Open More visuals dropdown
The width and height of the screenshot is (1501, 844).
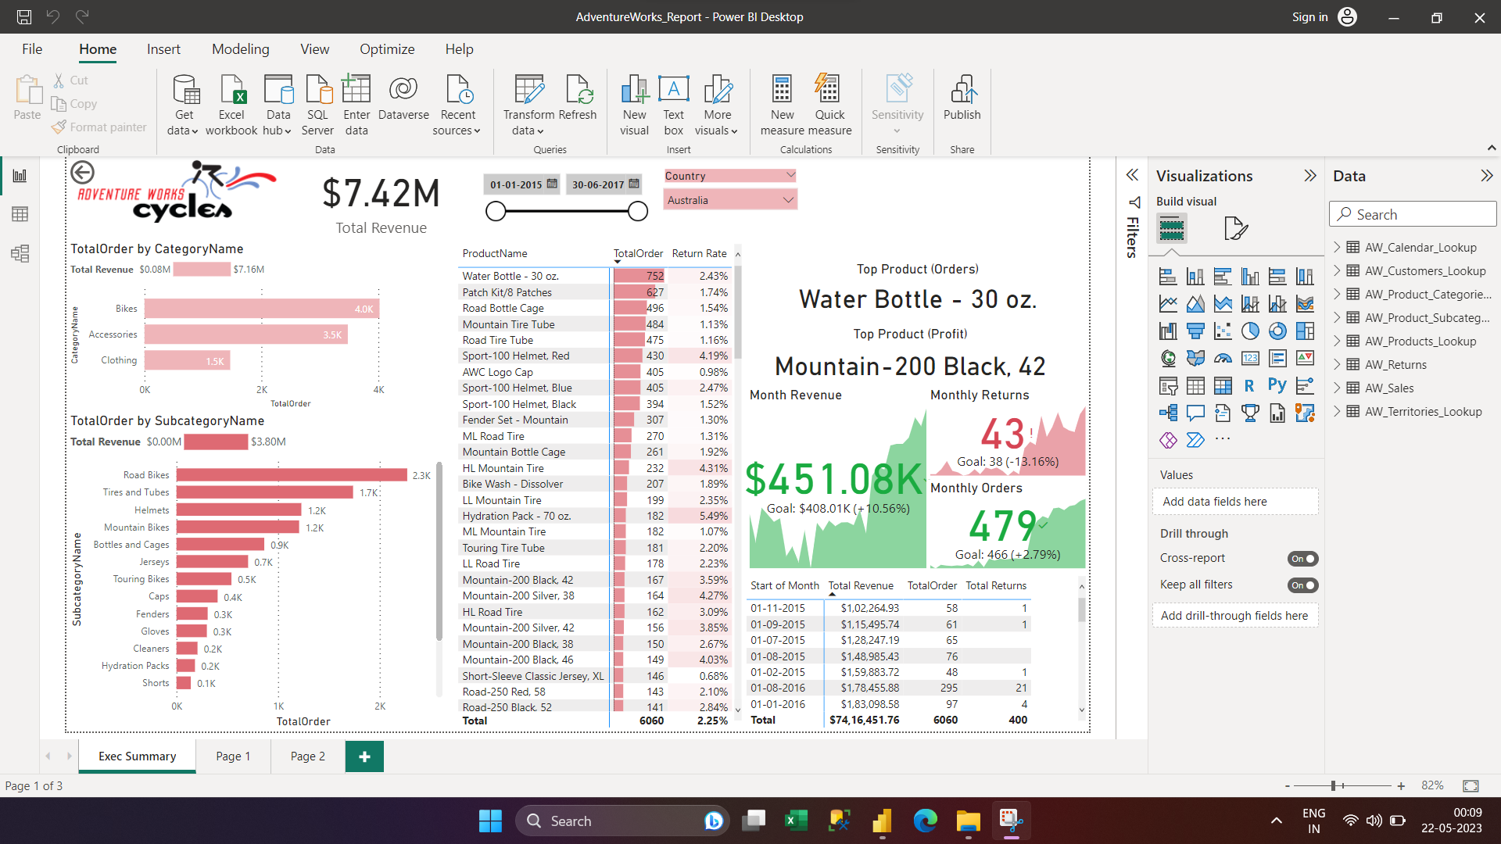(717, 105)
